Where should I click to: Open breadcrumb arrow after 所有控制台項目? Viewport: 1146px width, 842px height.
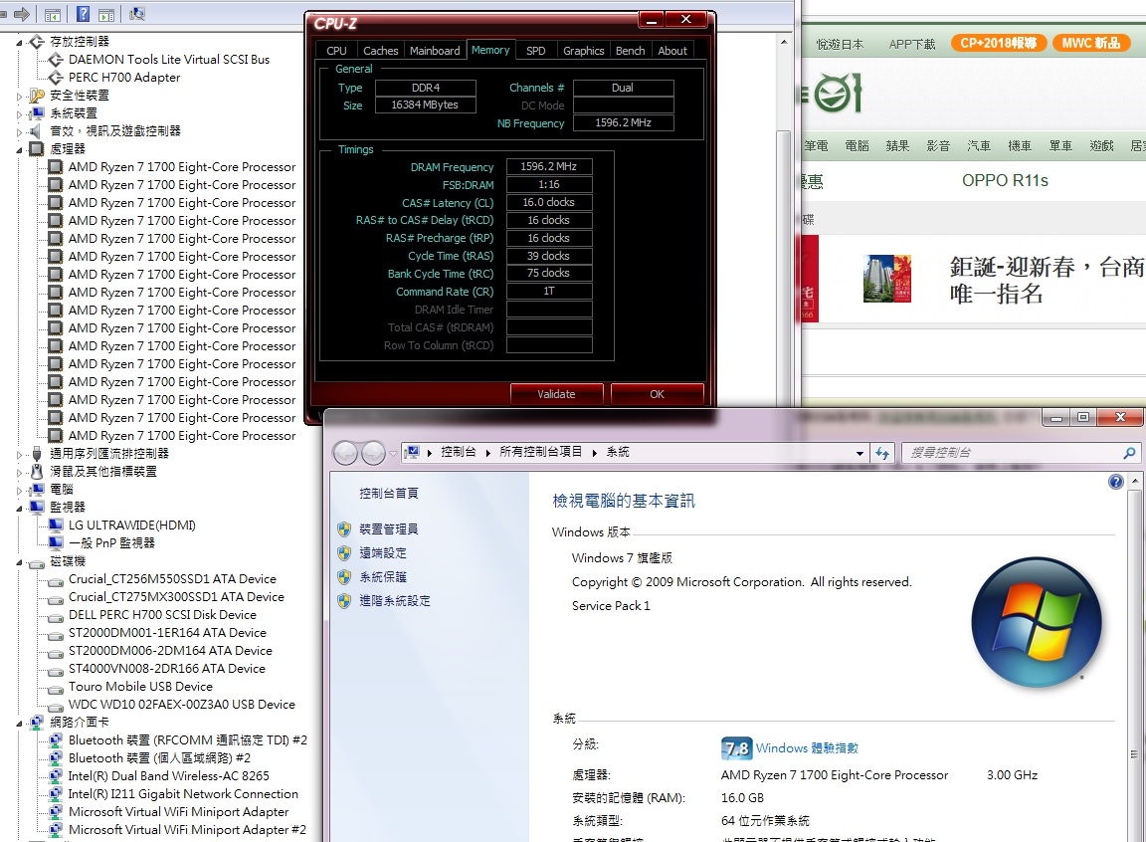[594, 453]
